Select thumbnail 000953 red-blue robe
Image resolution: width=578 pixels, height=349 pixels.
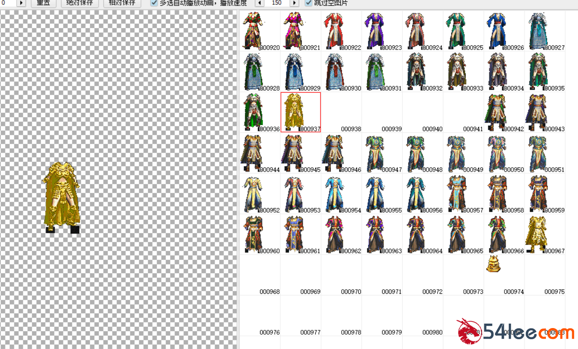(x=301, y=193)
